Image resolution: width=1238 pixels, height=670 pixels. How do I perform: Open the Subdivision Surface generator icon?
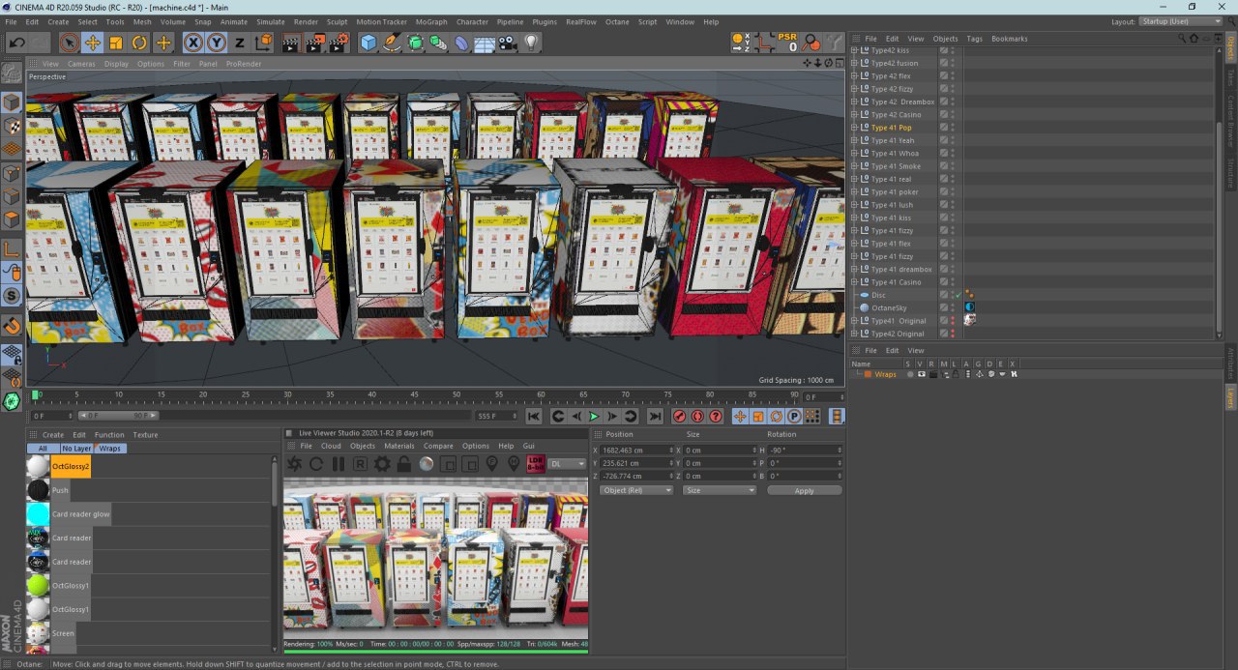(415, 43)
